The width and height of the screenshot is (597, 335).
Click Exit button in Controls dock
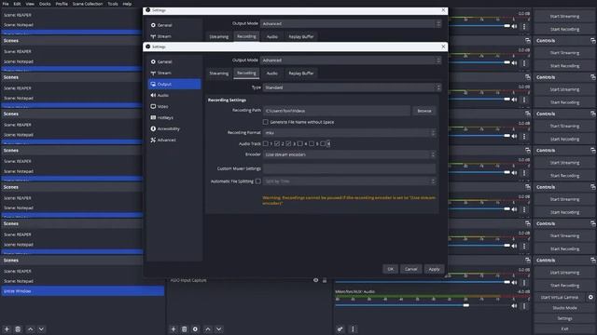(564, 328)
